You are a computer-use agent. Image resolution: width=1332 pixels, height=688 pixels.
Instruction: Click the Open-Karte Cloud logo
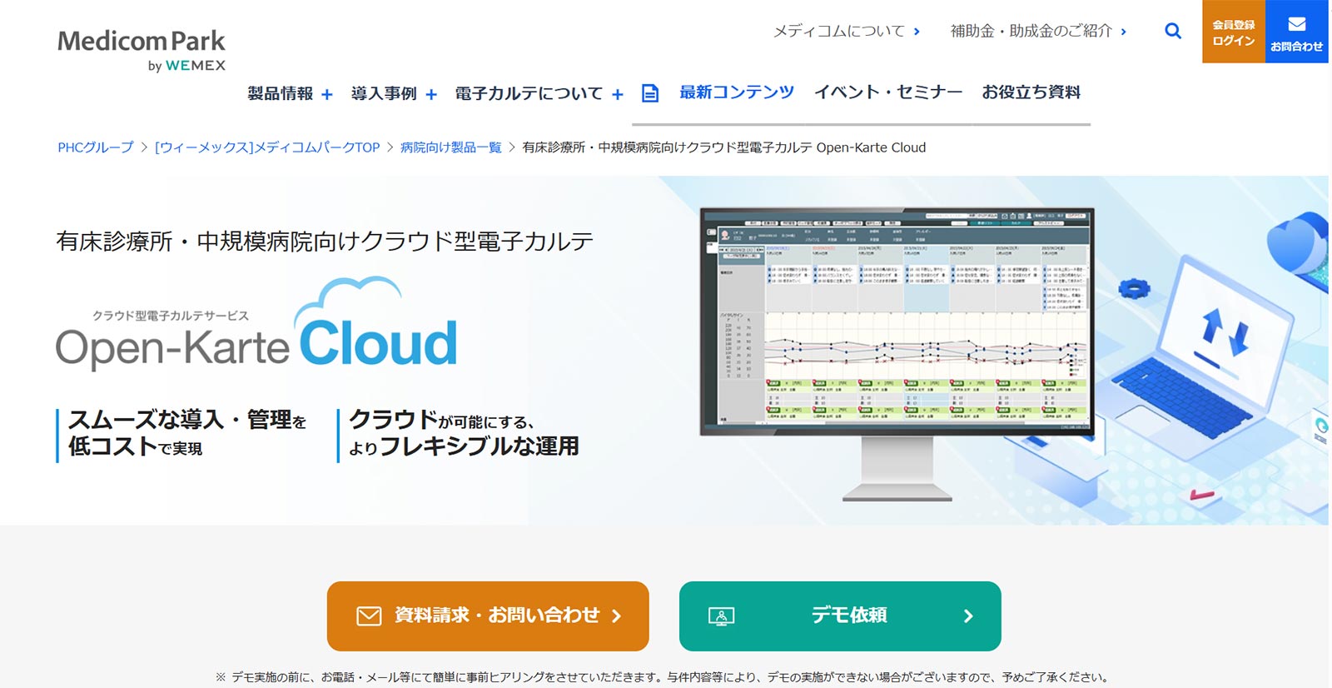point(256,329)
